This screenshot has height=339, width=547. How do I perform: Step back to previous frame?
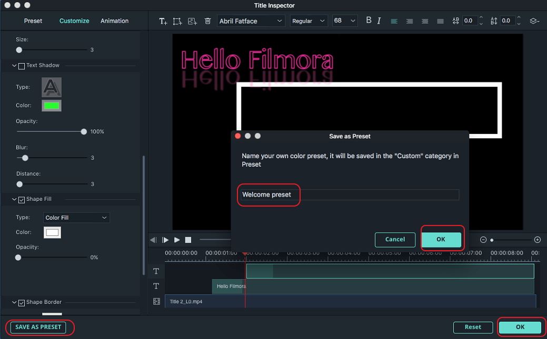pyautogui.click(x=153, y=240)
